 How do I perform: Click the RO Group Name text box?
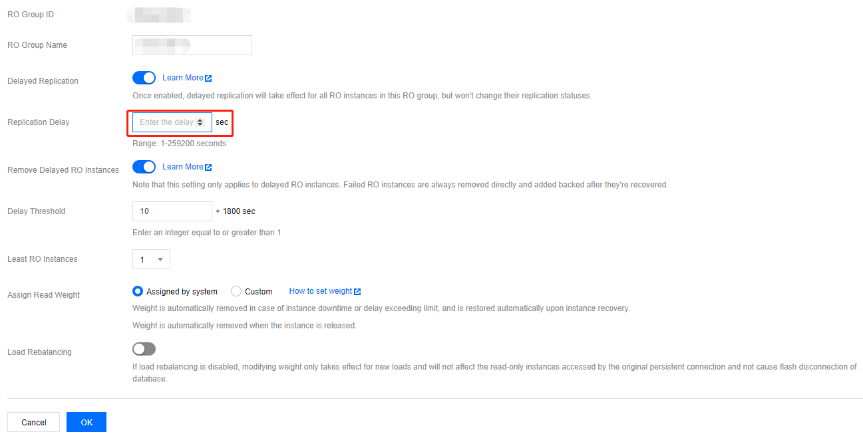192,45
